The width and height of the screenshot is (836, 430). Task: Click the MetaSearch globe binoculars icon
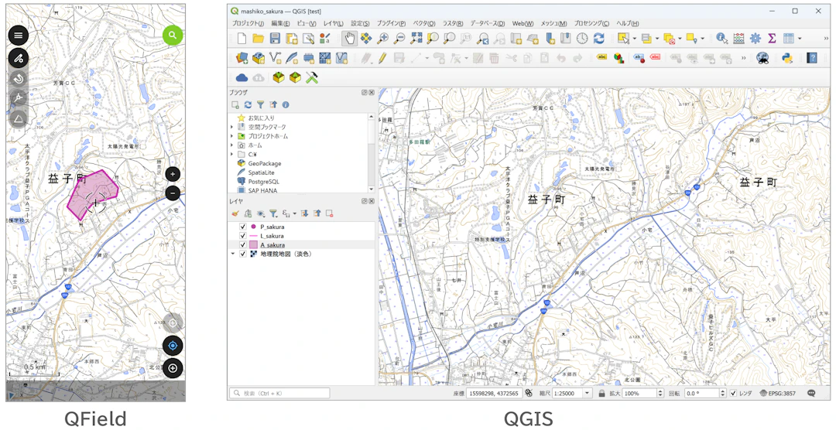point(762,57)
